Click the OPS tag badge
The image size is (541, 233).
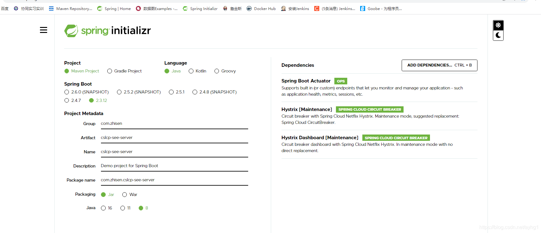[341, 81]
